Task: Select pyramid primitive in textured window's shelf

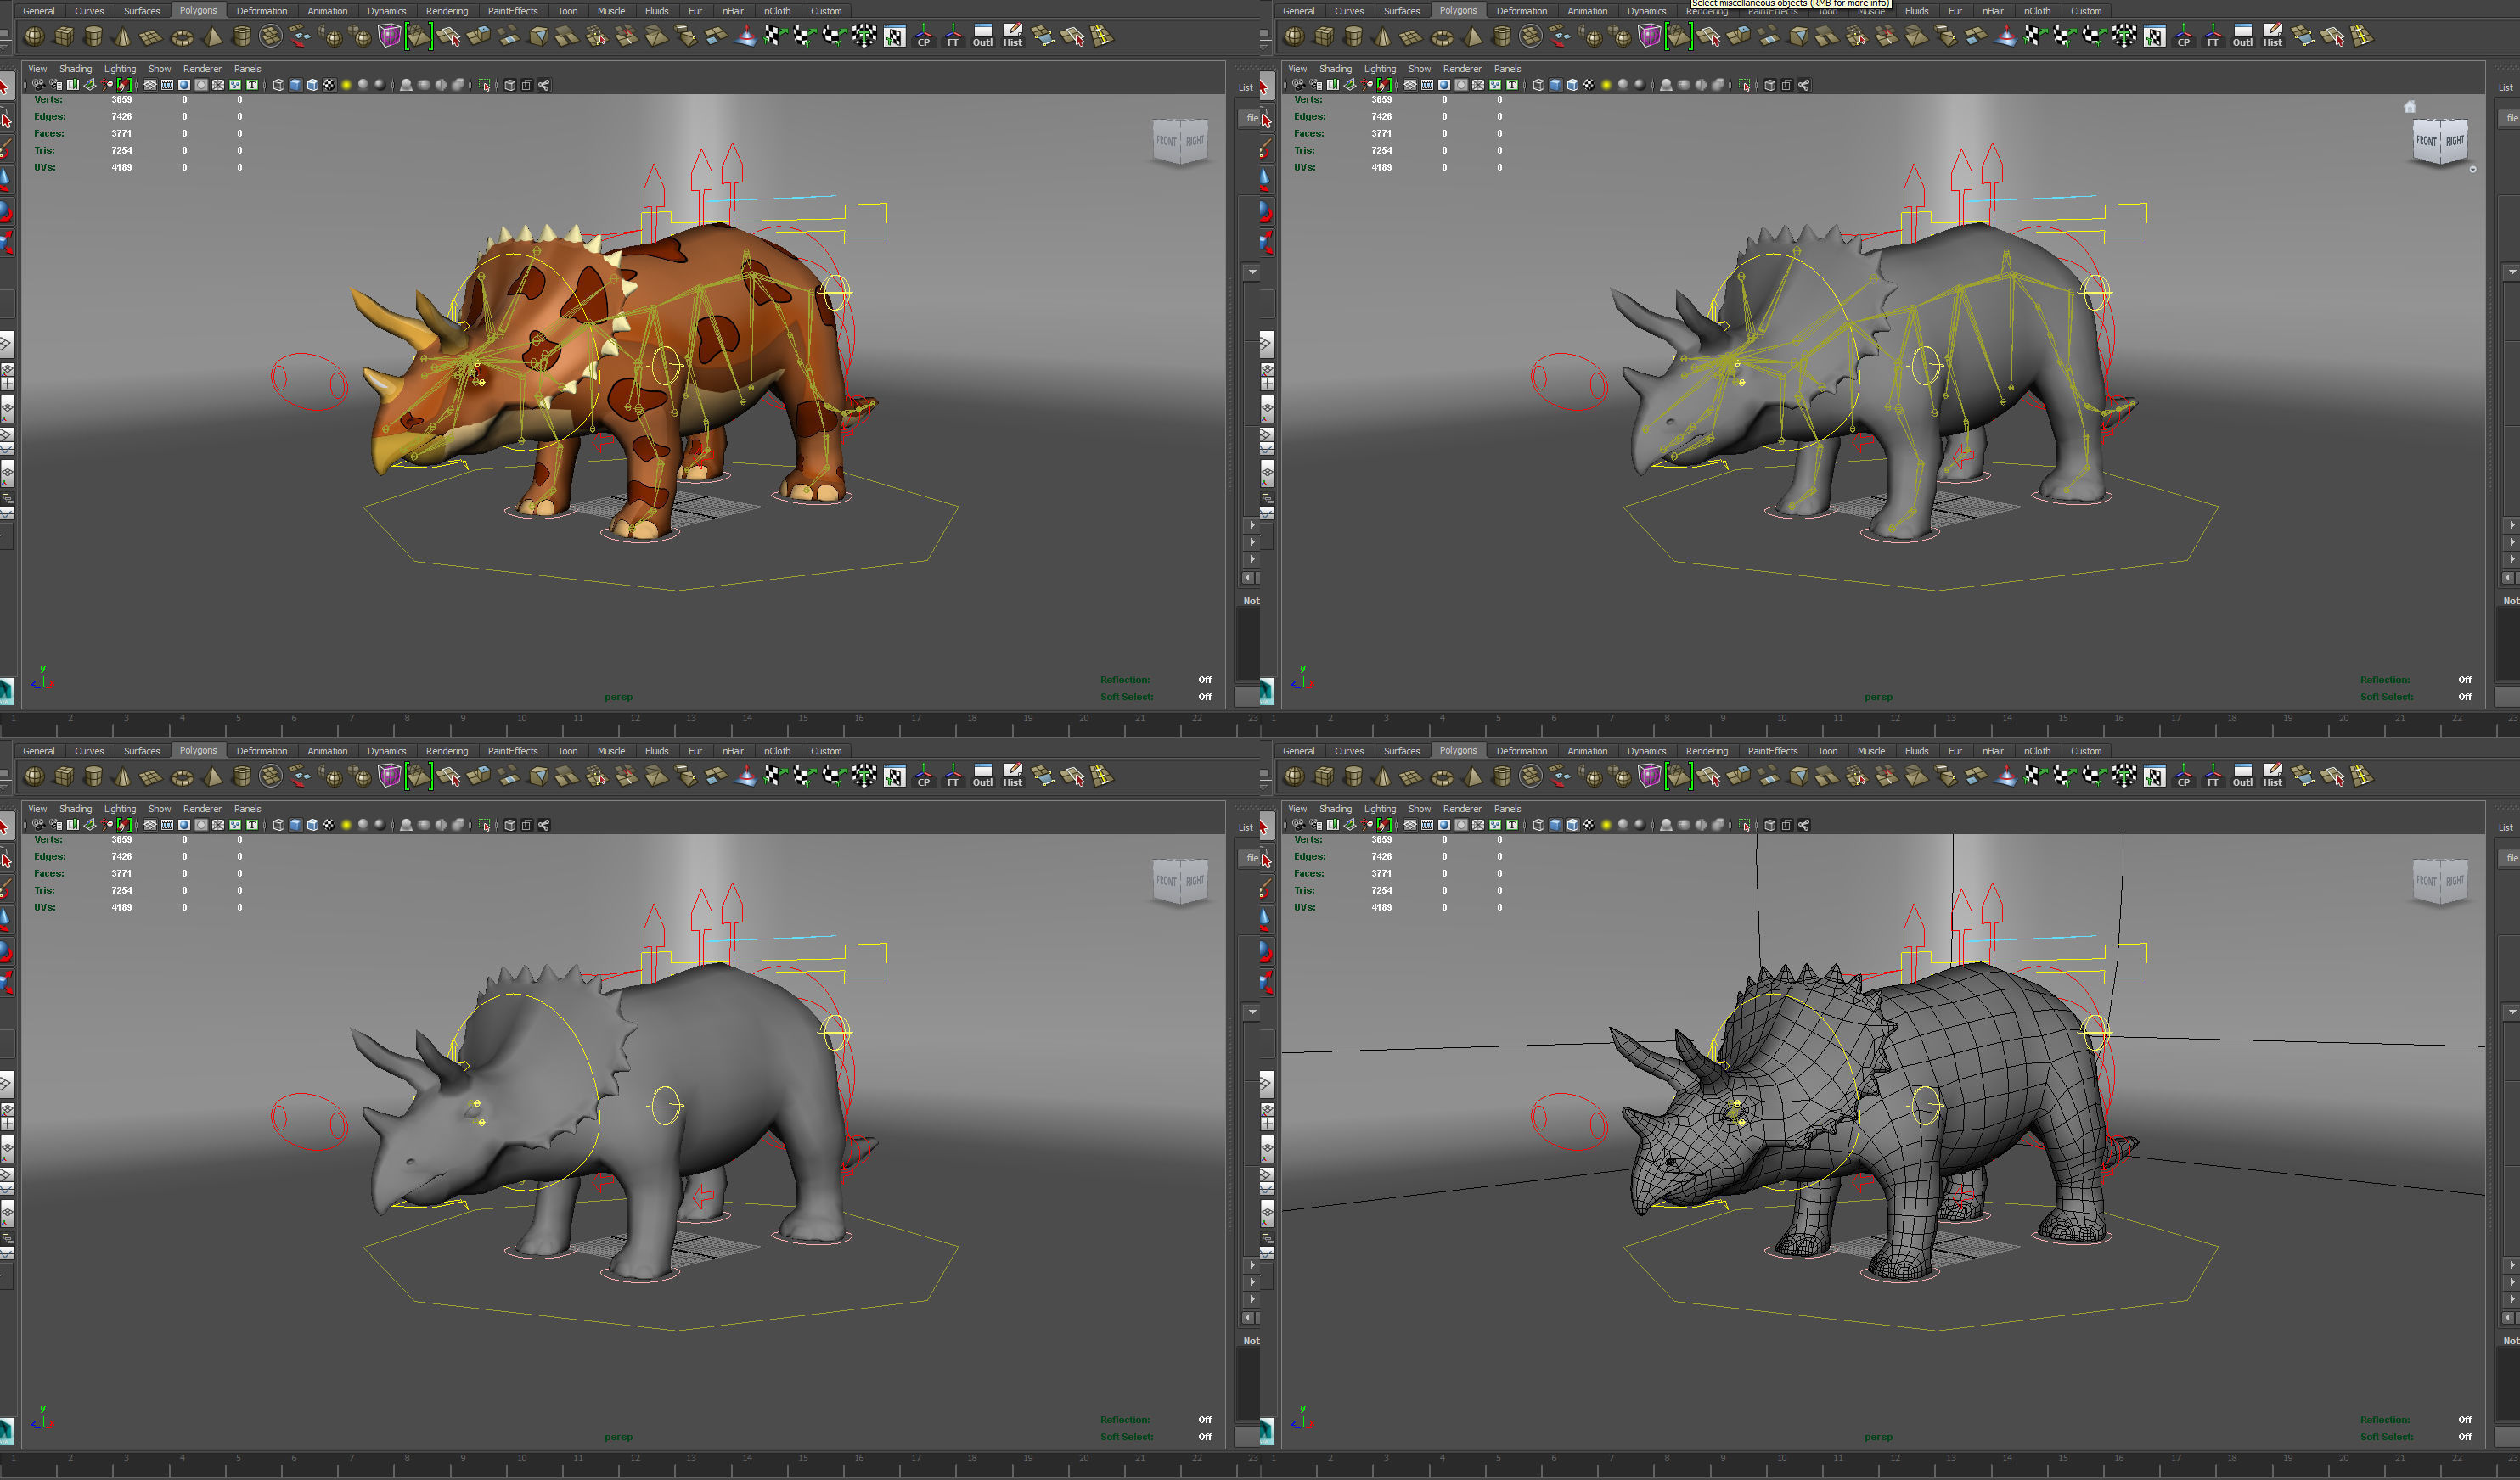Action: [x=212, y=37]
